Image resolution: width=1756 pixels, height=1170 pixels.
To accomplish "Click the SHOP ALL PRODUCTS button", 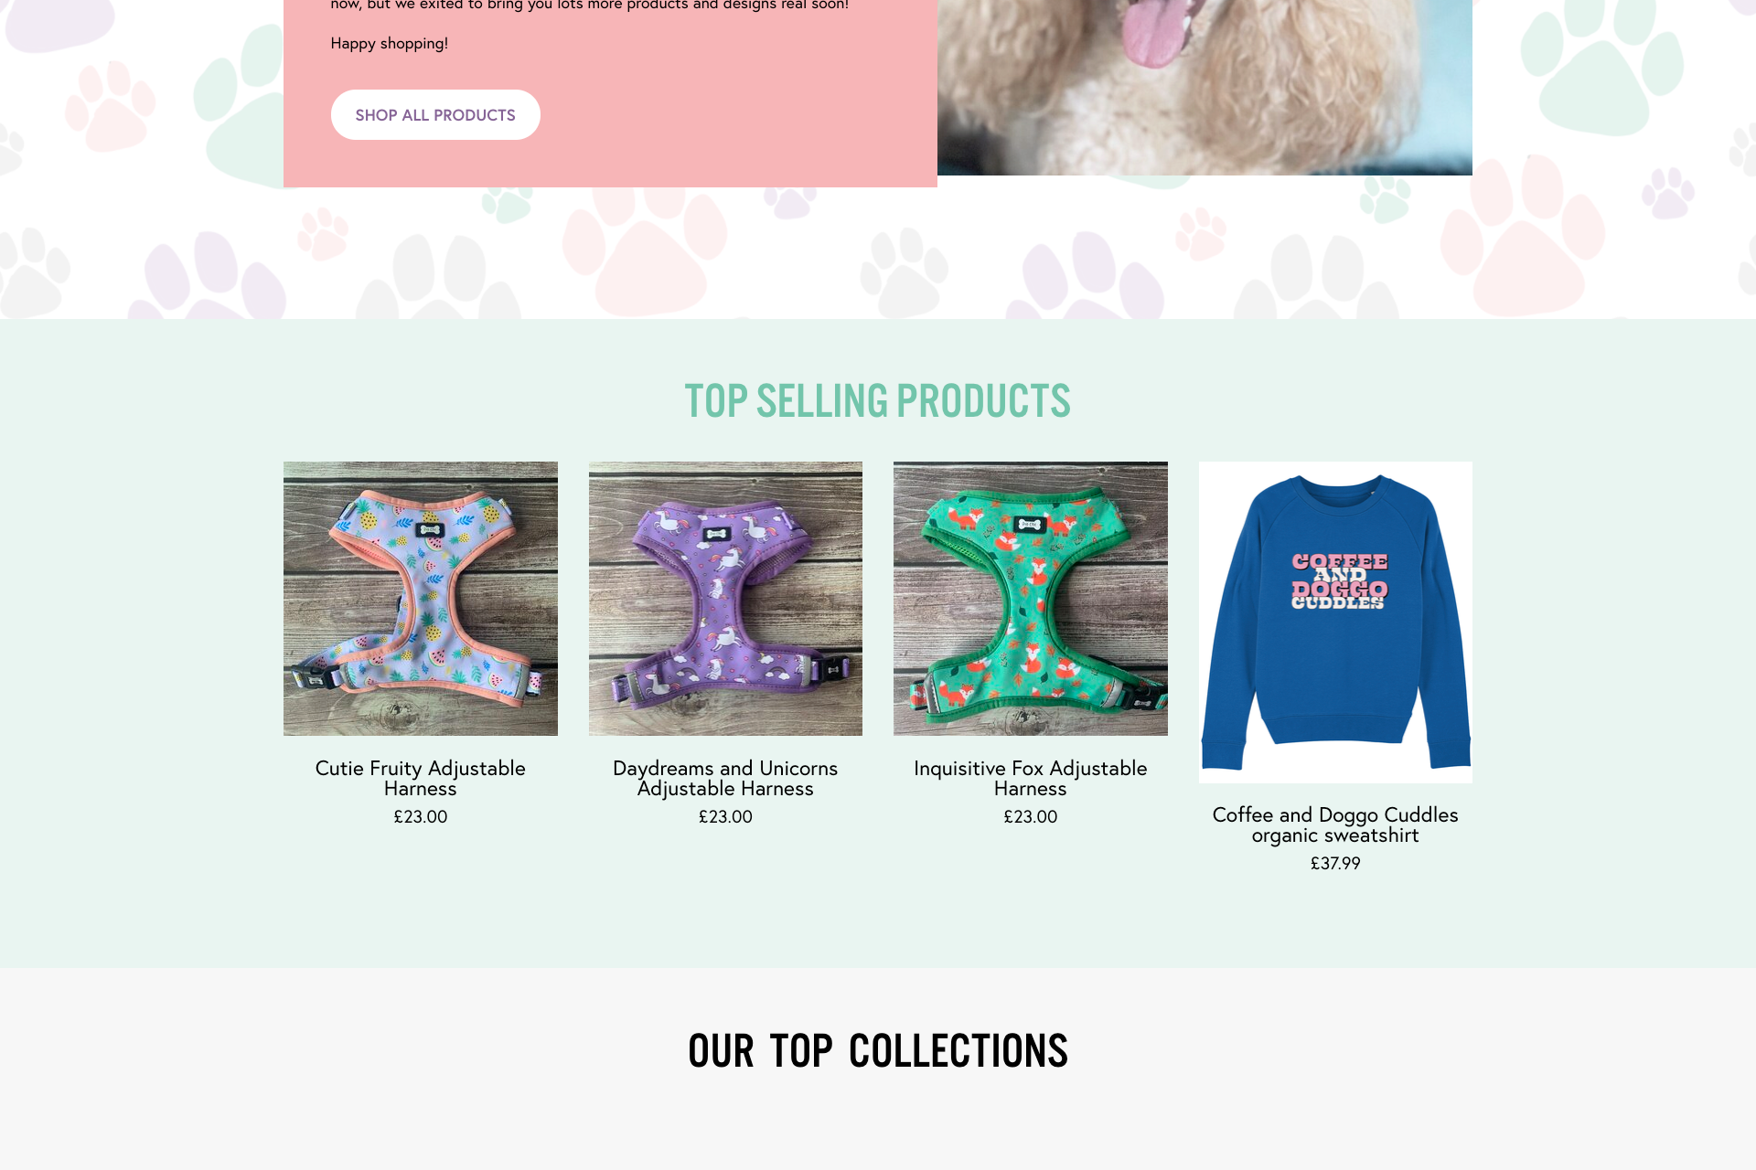I will point(435,115).
